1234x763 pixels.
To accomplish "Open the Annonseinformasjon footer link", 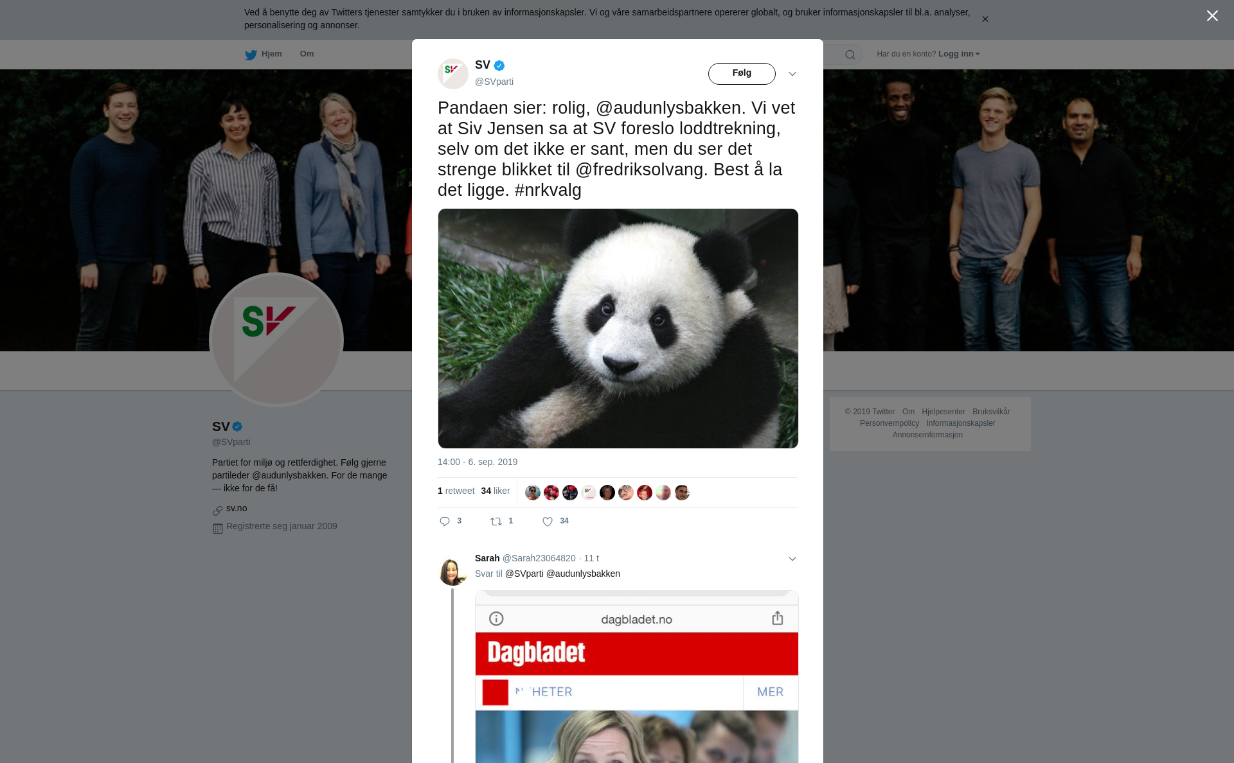I will [927, 435].
